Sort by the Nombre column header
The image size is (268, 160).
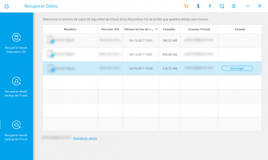[x=70, y=29]
